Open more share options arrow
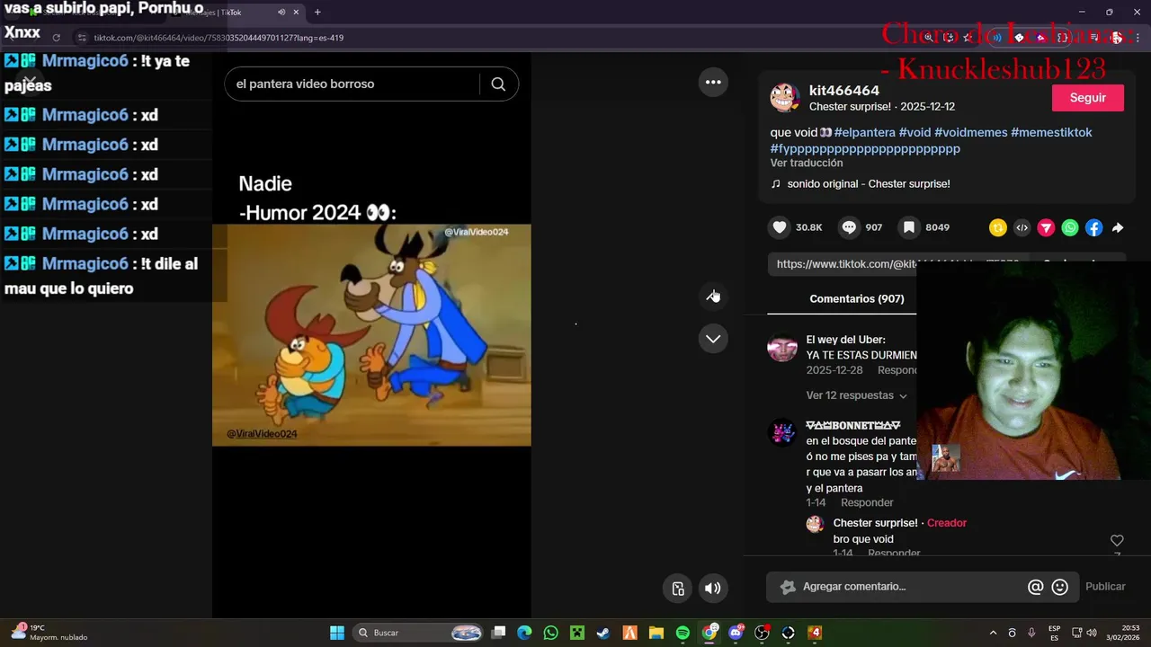This screenshot has width=1151, height=647. [x=1118, y=228]
